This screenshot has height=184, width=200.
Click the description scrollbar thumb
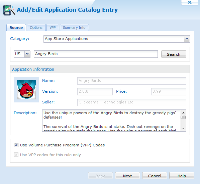pos(183,117)
